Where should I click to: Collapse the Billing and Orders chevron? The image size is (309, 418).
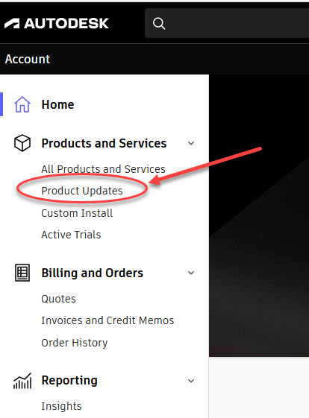(191, 273)
